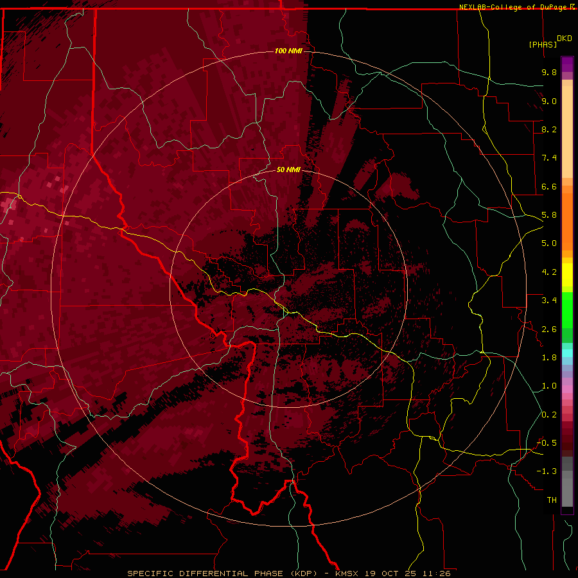This screenshot has height=578, width=578.
Task: Pick the light peach segment of the color bar
Action: [x=567, y=132]
